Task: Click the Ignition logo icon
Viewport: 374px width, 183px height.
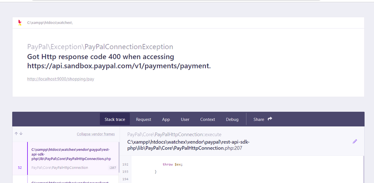Action: coord(19,22)
